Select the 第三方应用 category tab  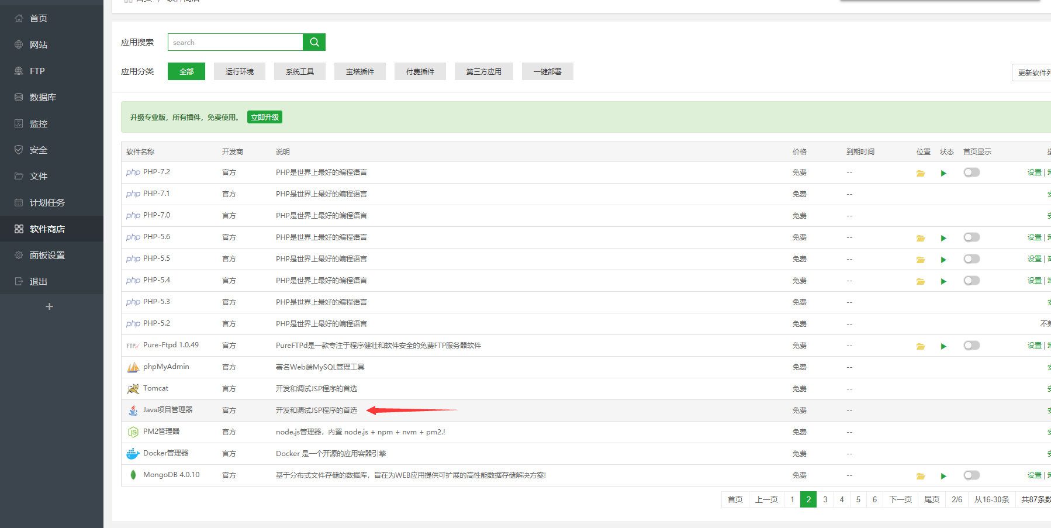484,71
